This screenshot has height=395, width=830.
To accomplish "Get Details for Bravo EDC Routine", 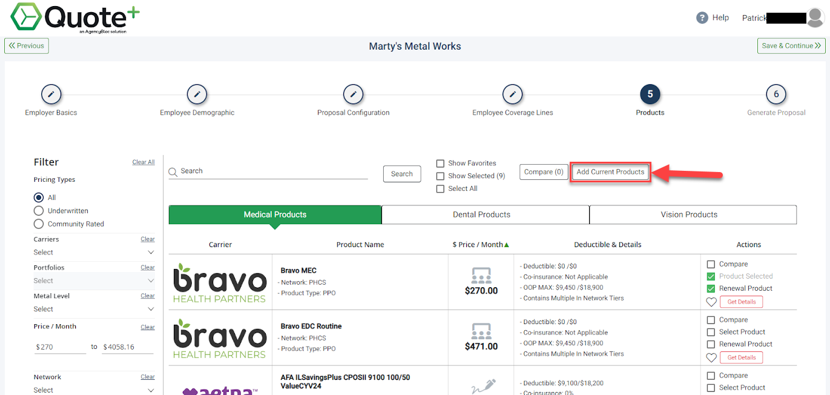I will point(741,357).
